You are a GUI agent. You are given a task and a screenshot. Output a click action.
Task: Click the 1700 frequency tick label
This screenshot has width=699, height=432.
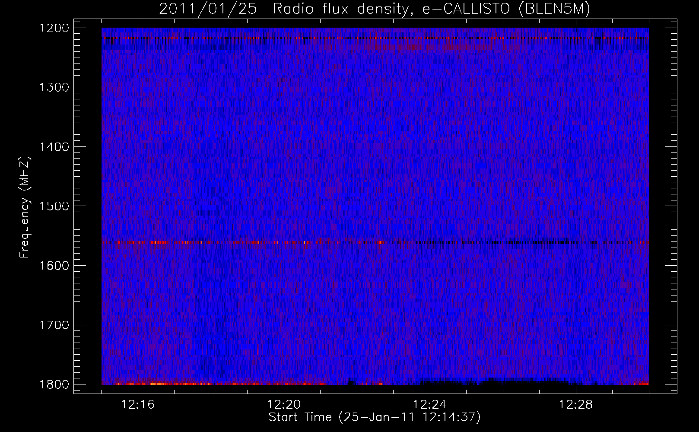(x=54, y=325)
